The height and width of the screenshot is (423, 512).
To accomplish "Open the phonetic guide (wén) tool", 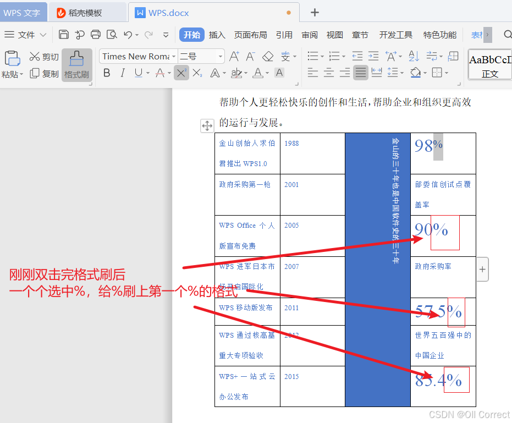I will point(285,57).
